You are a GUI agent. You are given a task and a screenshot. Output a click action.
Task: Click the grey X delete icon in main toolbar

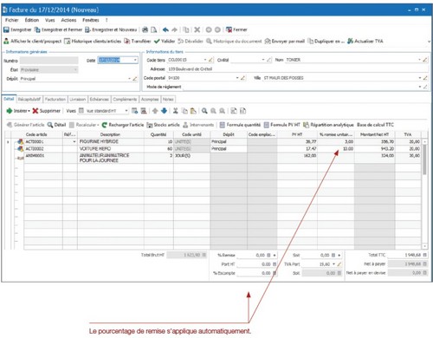197,29
